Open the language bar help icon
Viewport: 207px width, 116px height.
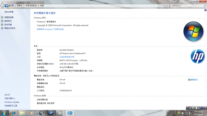click(202, 108)
